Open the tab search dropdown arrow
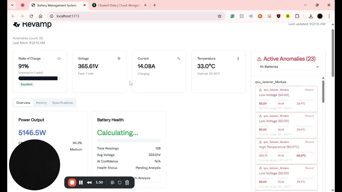The width and height of the screenshot is (342, 192). pyautogui.click(x=12, y=5)
